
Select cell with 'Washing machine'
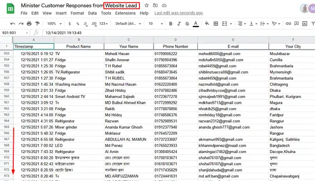[x=79, y=84]
